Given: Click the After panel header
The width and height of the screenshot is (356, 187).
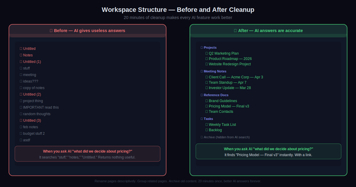Looking at the screenshot, I should click(x=268, y=31).
